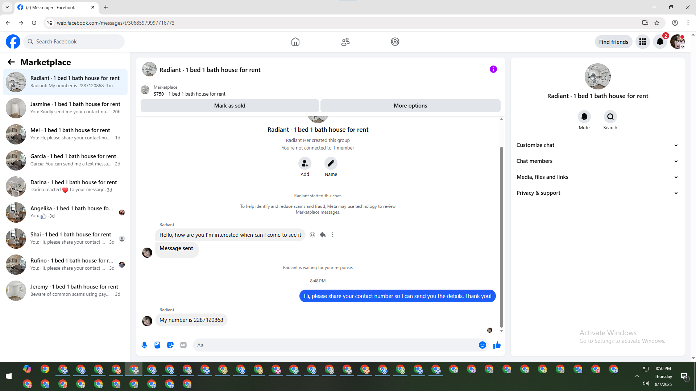This screenshot has height=391, width=696.
Task: Open Rufino house for rent conversation
Action: [x=65, y=265]
